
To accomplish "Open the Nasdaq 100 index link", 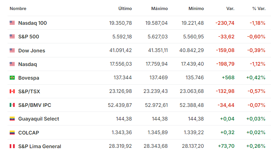I will [33, 23].
